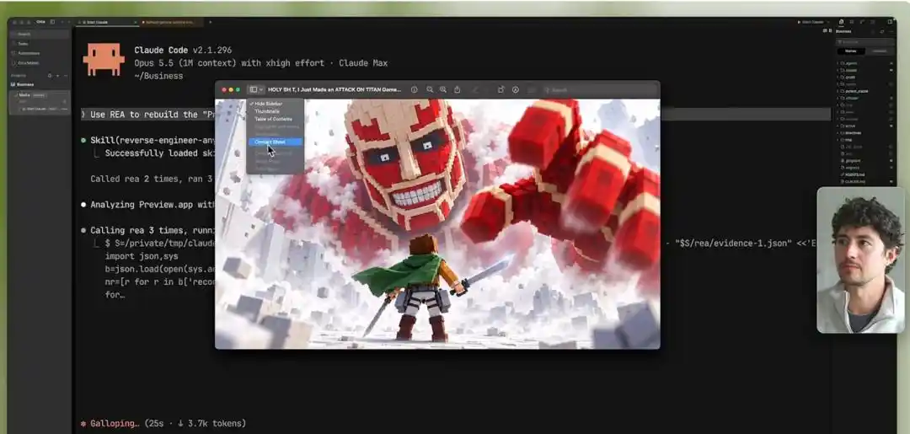Expand the .claude folder in file tree
This screenshot has width=910, height=434.
[x=864, y=70]
